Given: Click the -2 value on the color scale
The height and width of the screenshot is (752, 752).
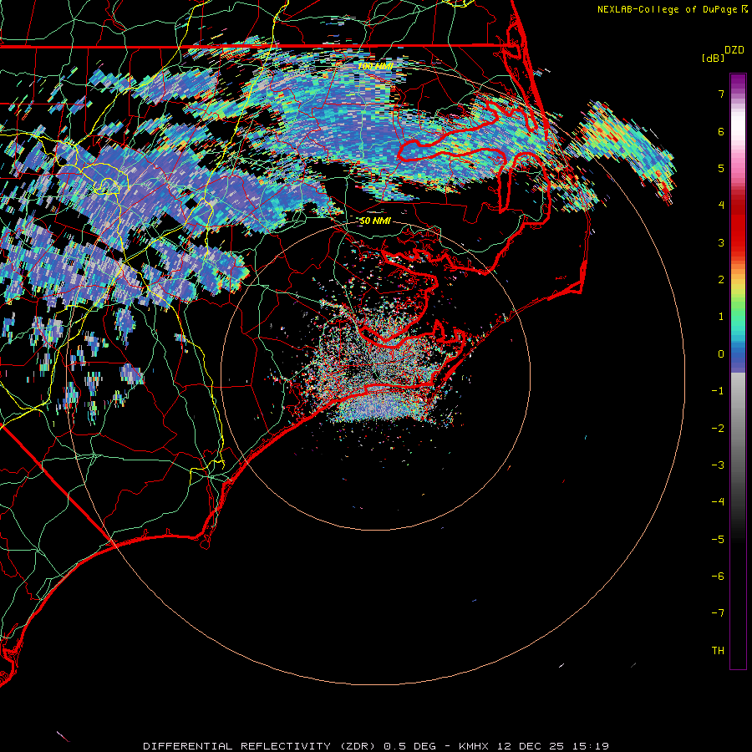Looking at the screenshot, I should click(x=718, y=429).
